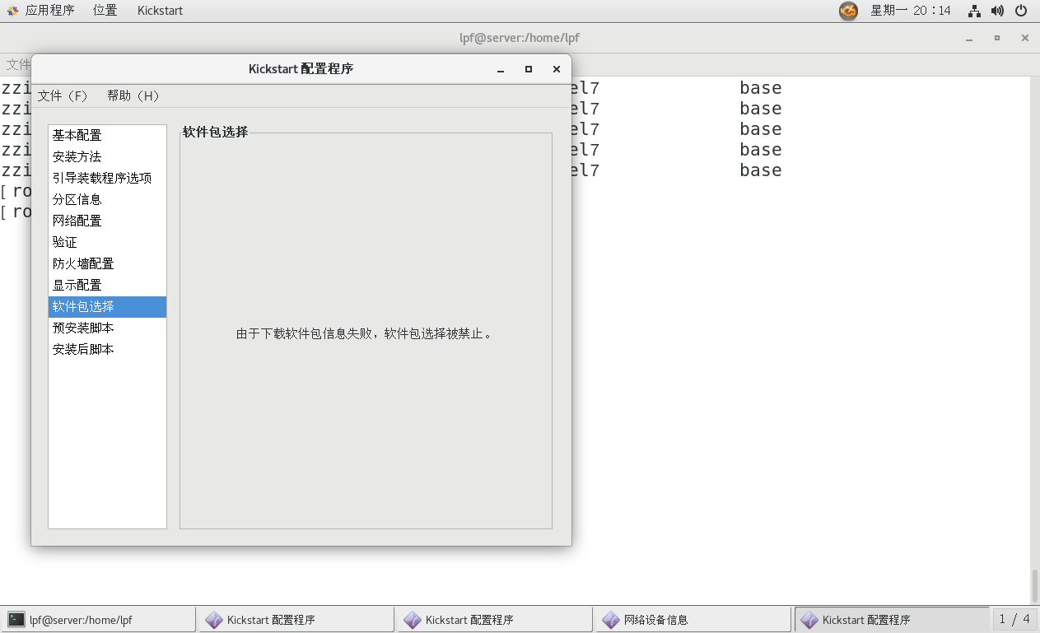The width and height of the screenshot is (1040, 633).
Task: Select 验证 in the sidebar list
Action: coord(107,242)
